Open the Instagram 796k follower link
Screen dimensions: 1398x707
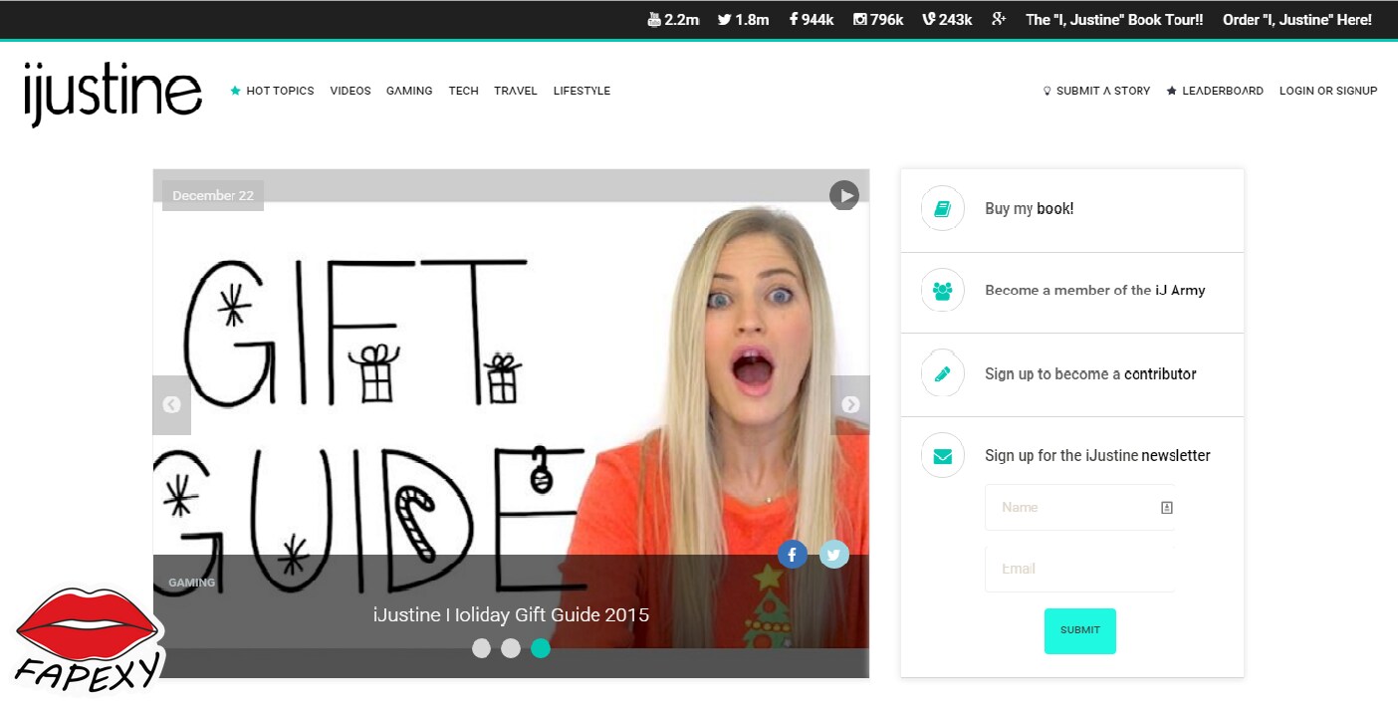click(x=878, y=20)
